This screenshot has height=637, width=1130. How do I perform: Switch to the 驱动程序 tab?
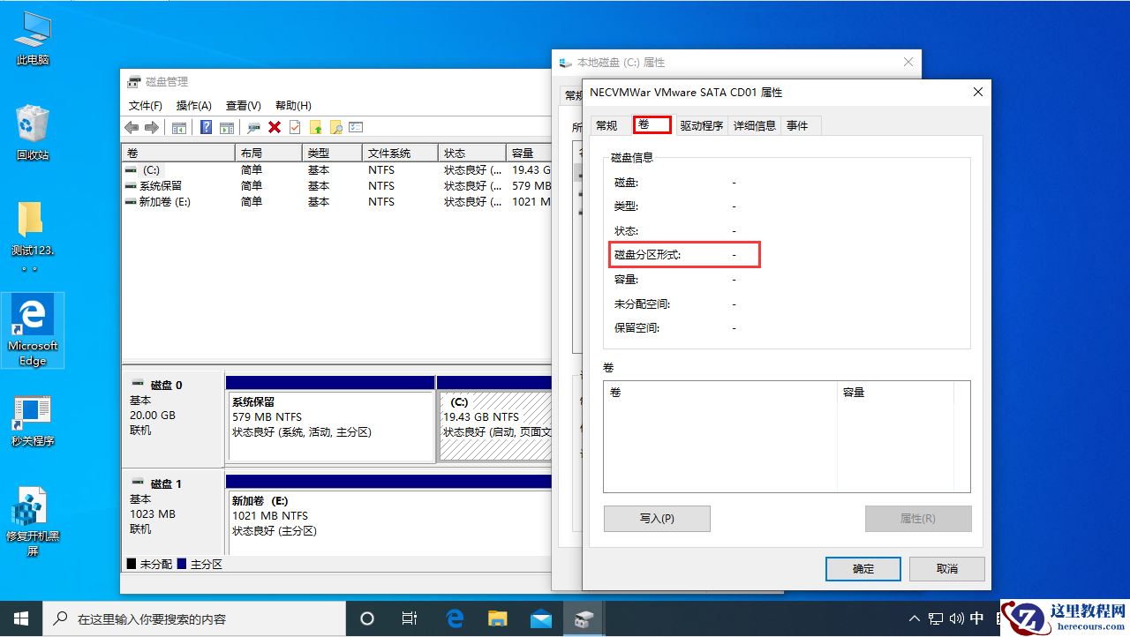pos(702,125)
